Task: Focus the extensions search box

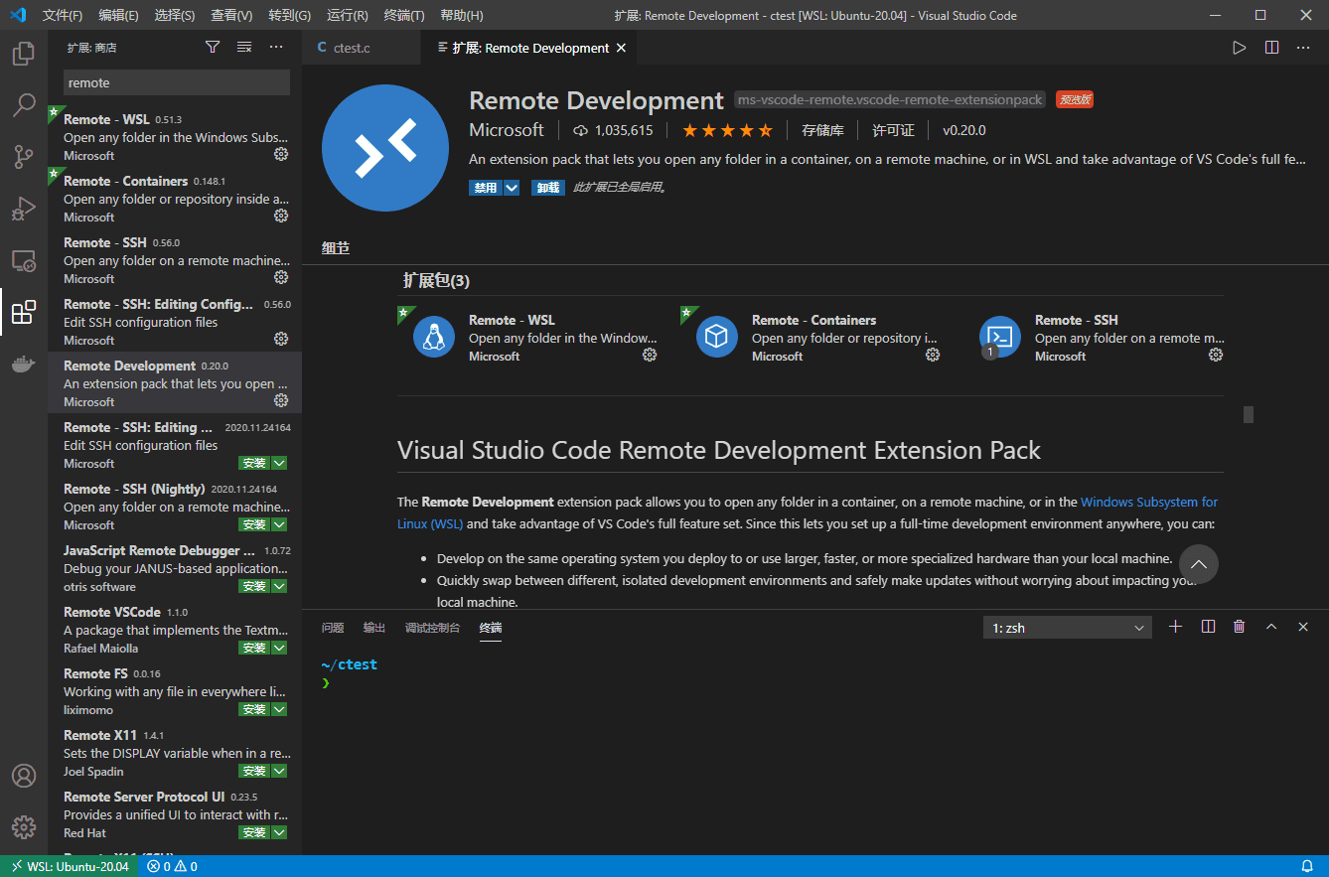Action: coord(177,82)
